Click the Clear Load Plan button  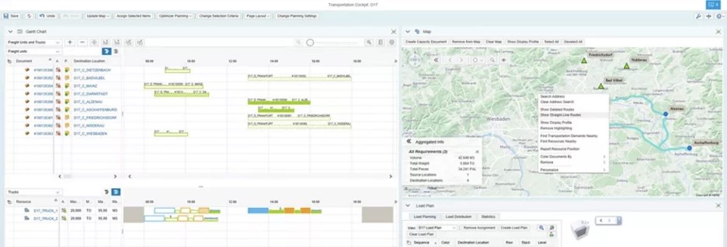pyautogui.click(x=421, y=234)
